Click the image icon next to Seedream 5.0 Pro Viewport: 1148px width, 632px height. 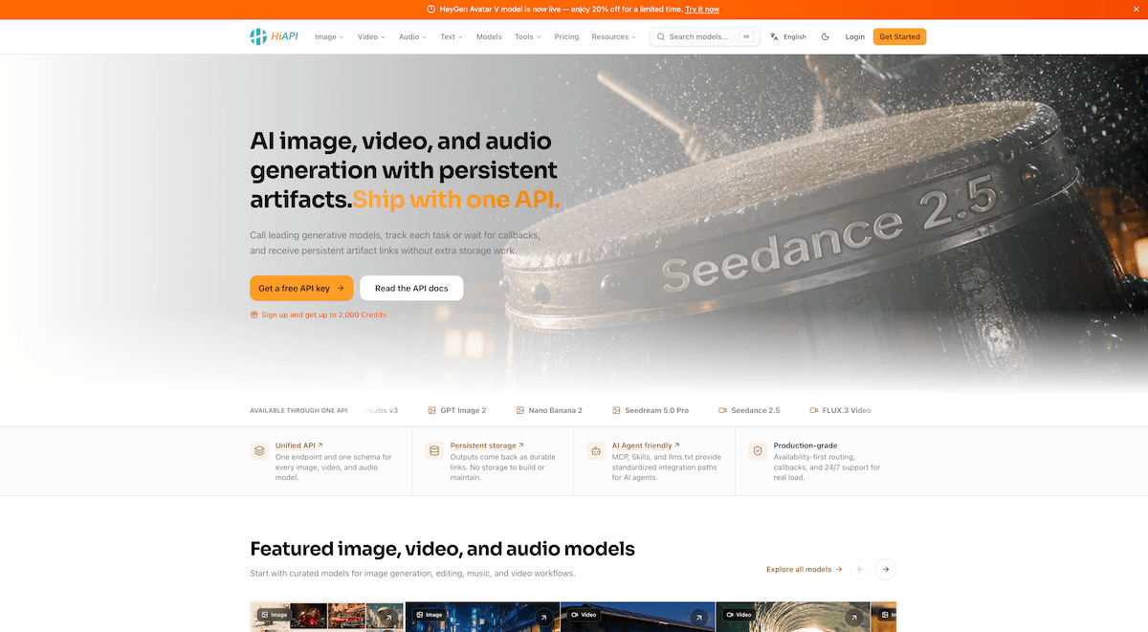(617, 410)
